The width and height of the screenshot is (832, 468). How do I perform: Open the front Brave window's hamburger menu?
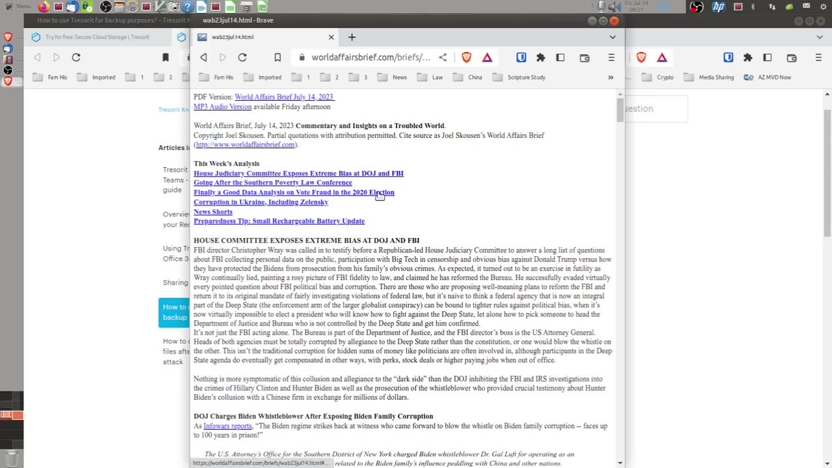click(611, 58)
